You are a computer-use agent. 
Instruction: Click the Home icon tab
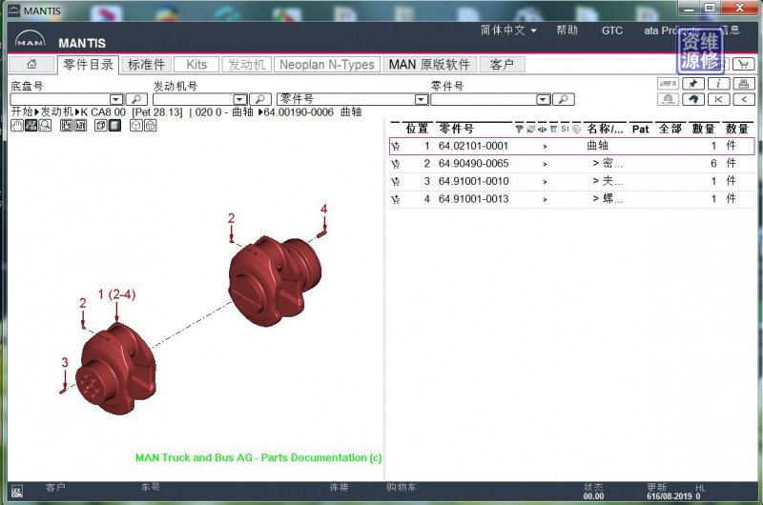[x=31, y=65]
